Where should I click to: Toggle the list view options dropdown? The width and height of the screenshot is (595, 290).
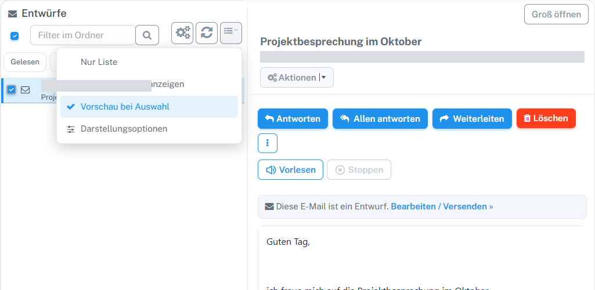pos(231,33)
